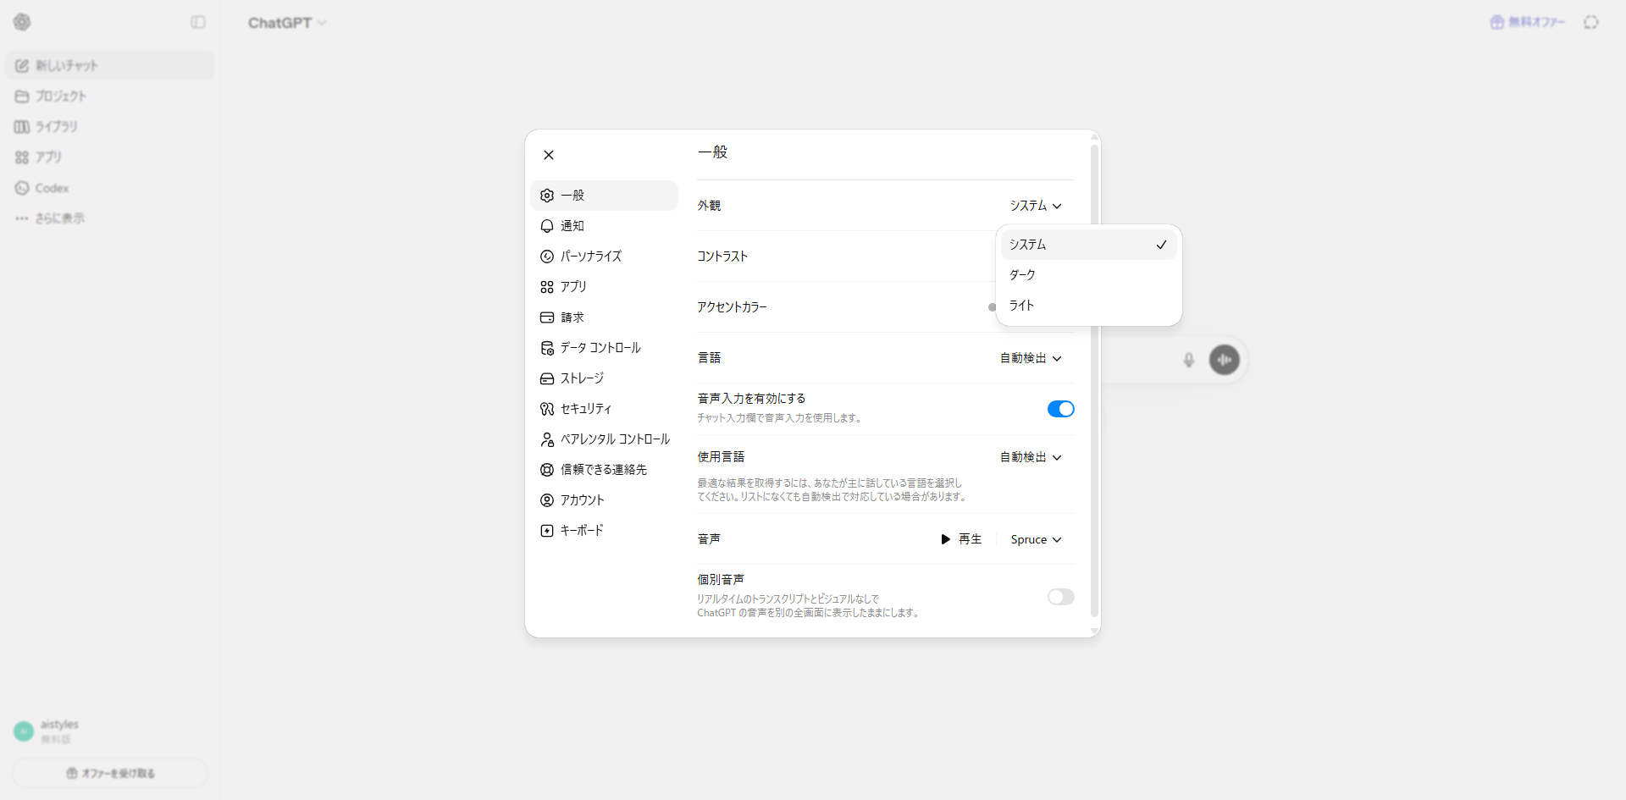Open the 請求 settings tab
1626x800 pixels.
coord(604,317)
